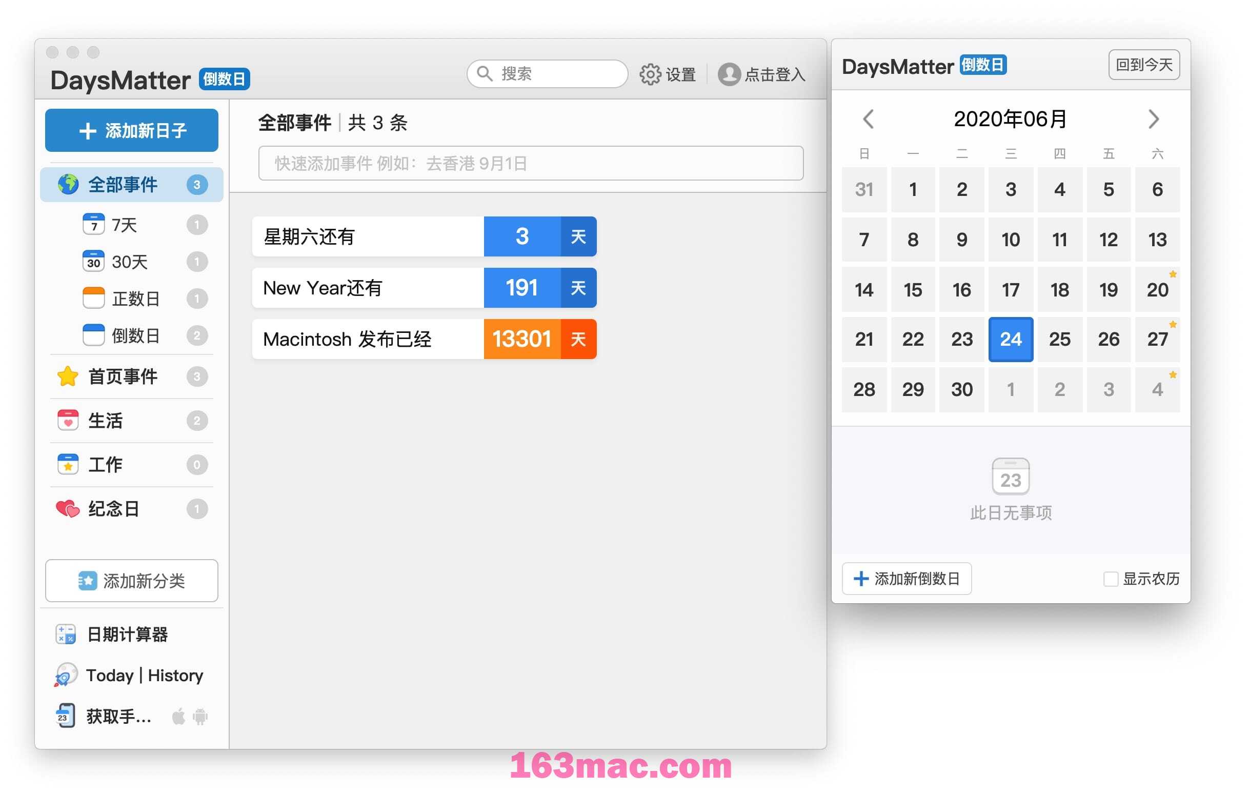Click 获取手... label in the sidebar
Screen dimensions: 1248x792
coord(118,716)
